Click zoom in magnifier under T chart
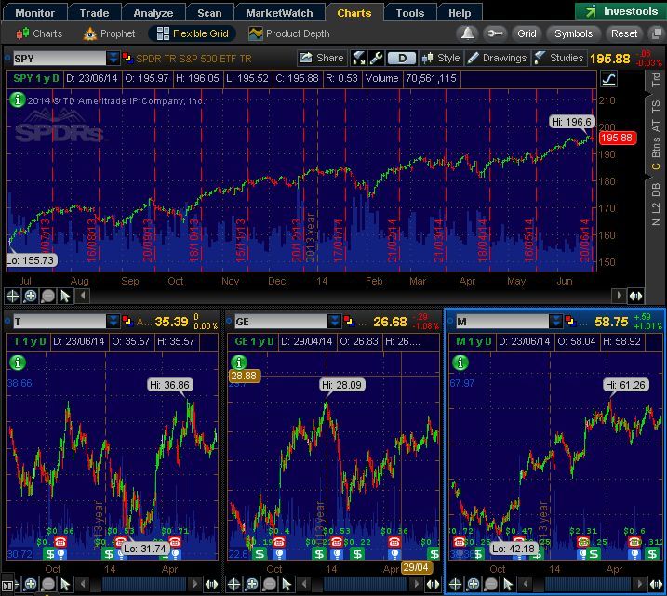 tap(30, 585)
